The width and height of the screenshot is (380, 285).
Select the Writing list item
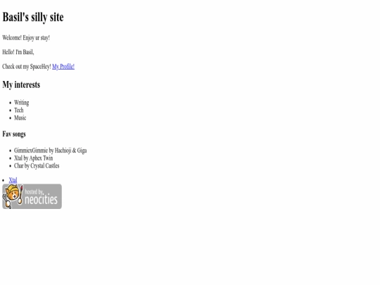pos(22,103)
